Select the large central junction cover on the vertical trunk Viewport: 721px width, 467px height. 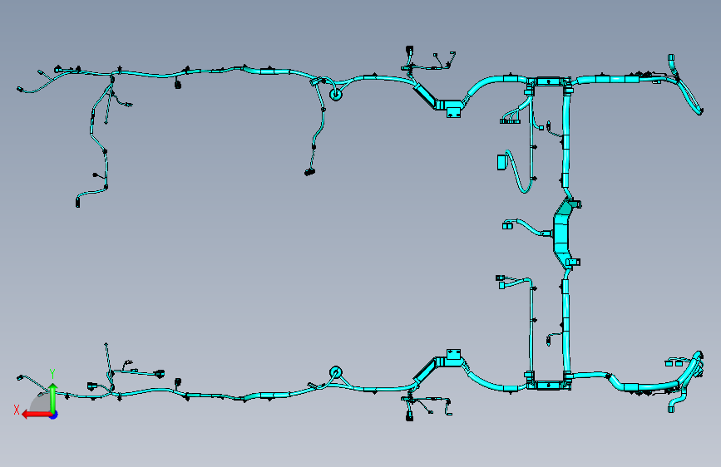click(x=562, y=234)
